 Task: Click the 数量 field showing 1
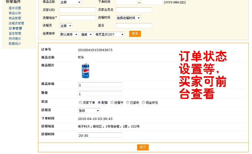click(100, 94)
